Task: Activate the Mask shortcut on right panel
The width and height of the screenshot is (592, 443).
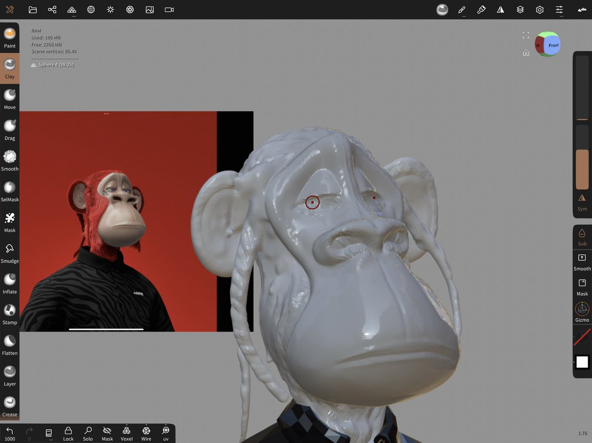Action: pyautogui.click(x=582, y=287)
